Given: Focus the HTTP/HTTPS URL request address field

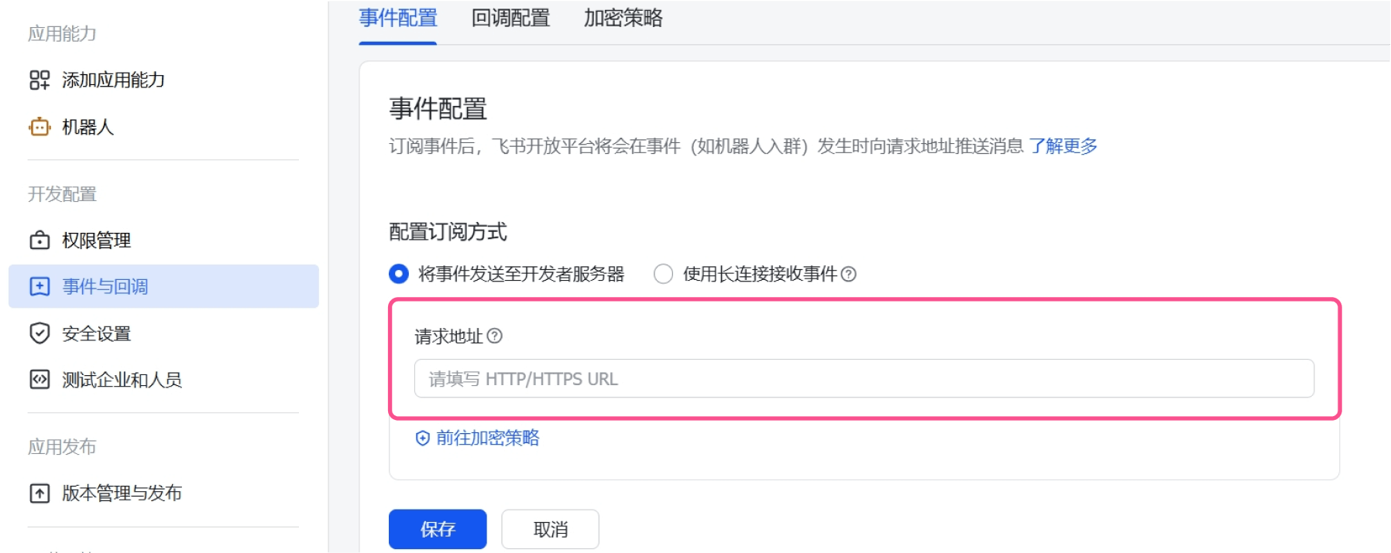Looking at the screenshot, I should click(x=864, y=379).
